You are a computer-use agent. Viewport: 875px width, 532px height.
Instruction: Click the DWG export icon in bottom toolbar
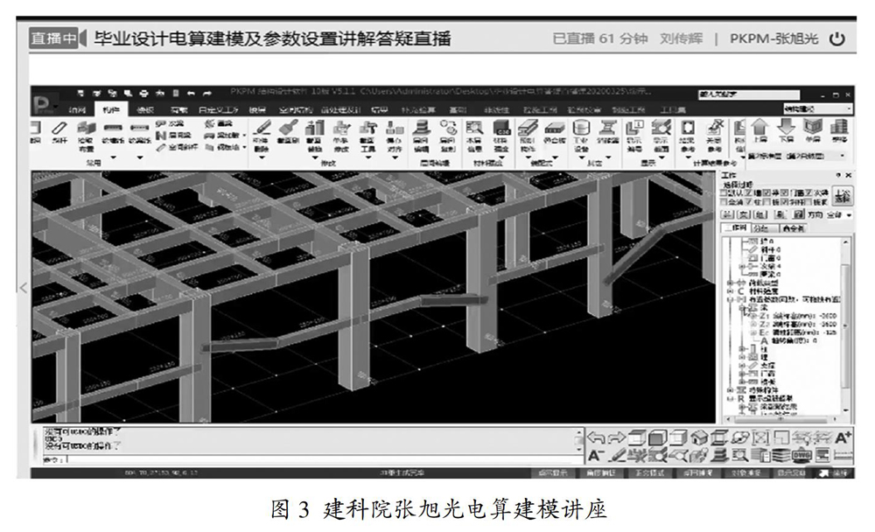(x=801, y=455)
